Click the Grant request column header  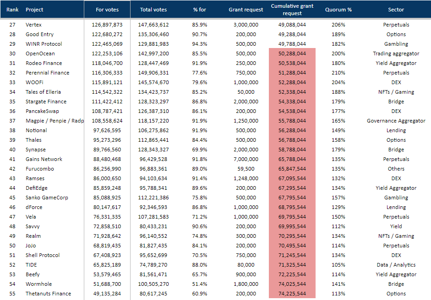[x=246, y=10]
